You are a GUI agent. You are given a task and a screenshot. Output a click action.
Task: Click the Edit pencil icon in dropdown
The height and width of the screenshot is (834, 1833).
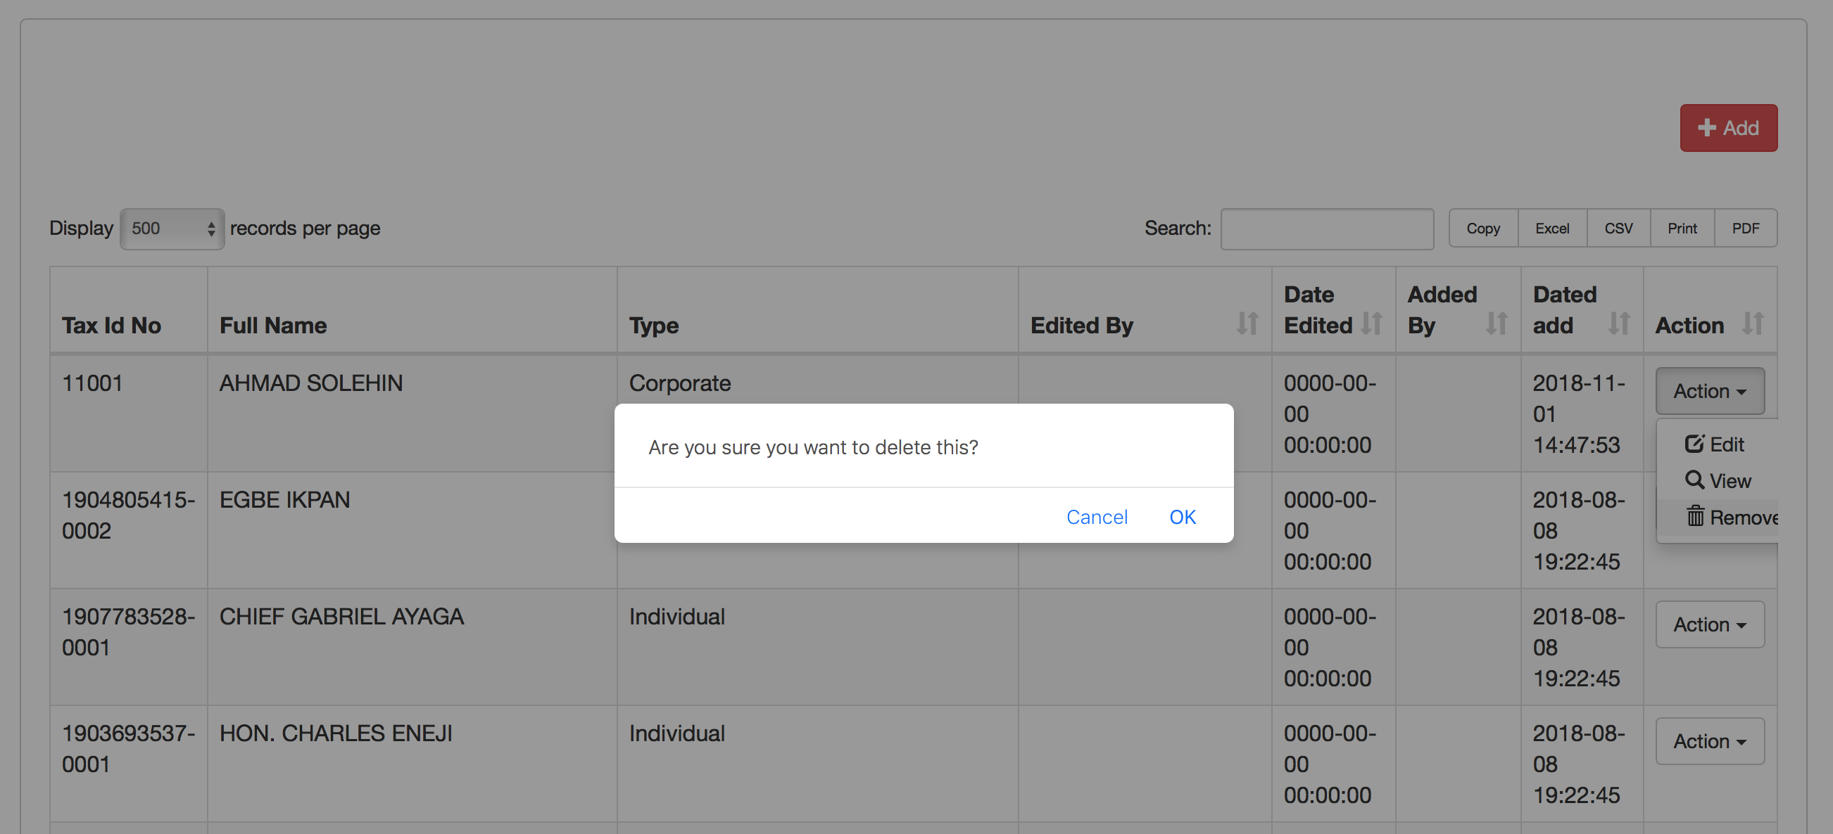[x=1694, y=444]
